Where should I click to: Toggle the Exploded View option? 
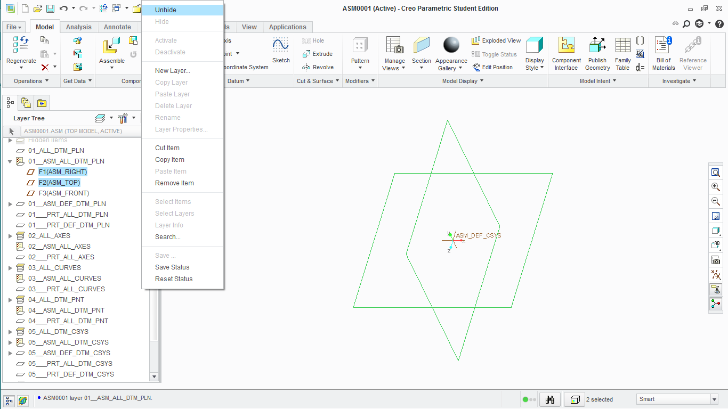[x=496, y=40]
